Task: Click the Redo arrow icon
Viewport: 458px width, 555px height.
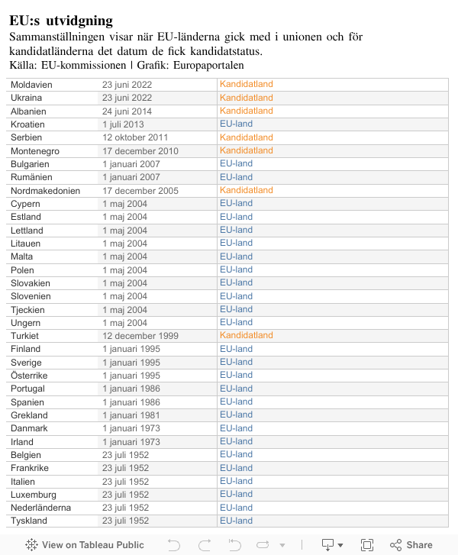Action: point(205,545)
